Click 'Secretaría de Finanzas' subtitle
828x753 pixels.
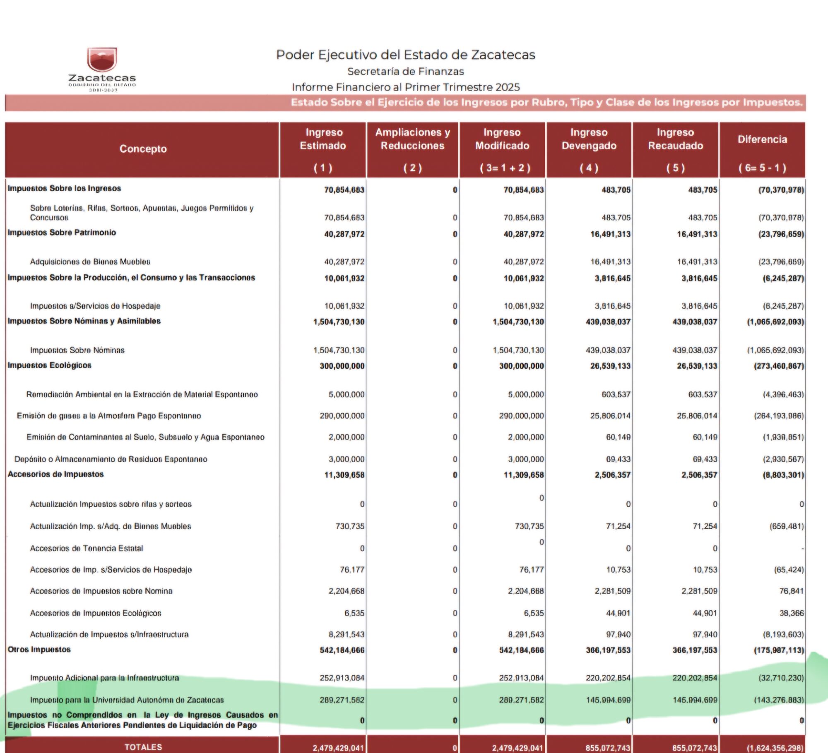point(406,72)
